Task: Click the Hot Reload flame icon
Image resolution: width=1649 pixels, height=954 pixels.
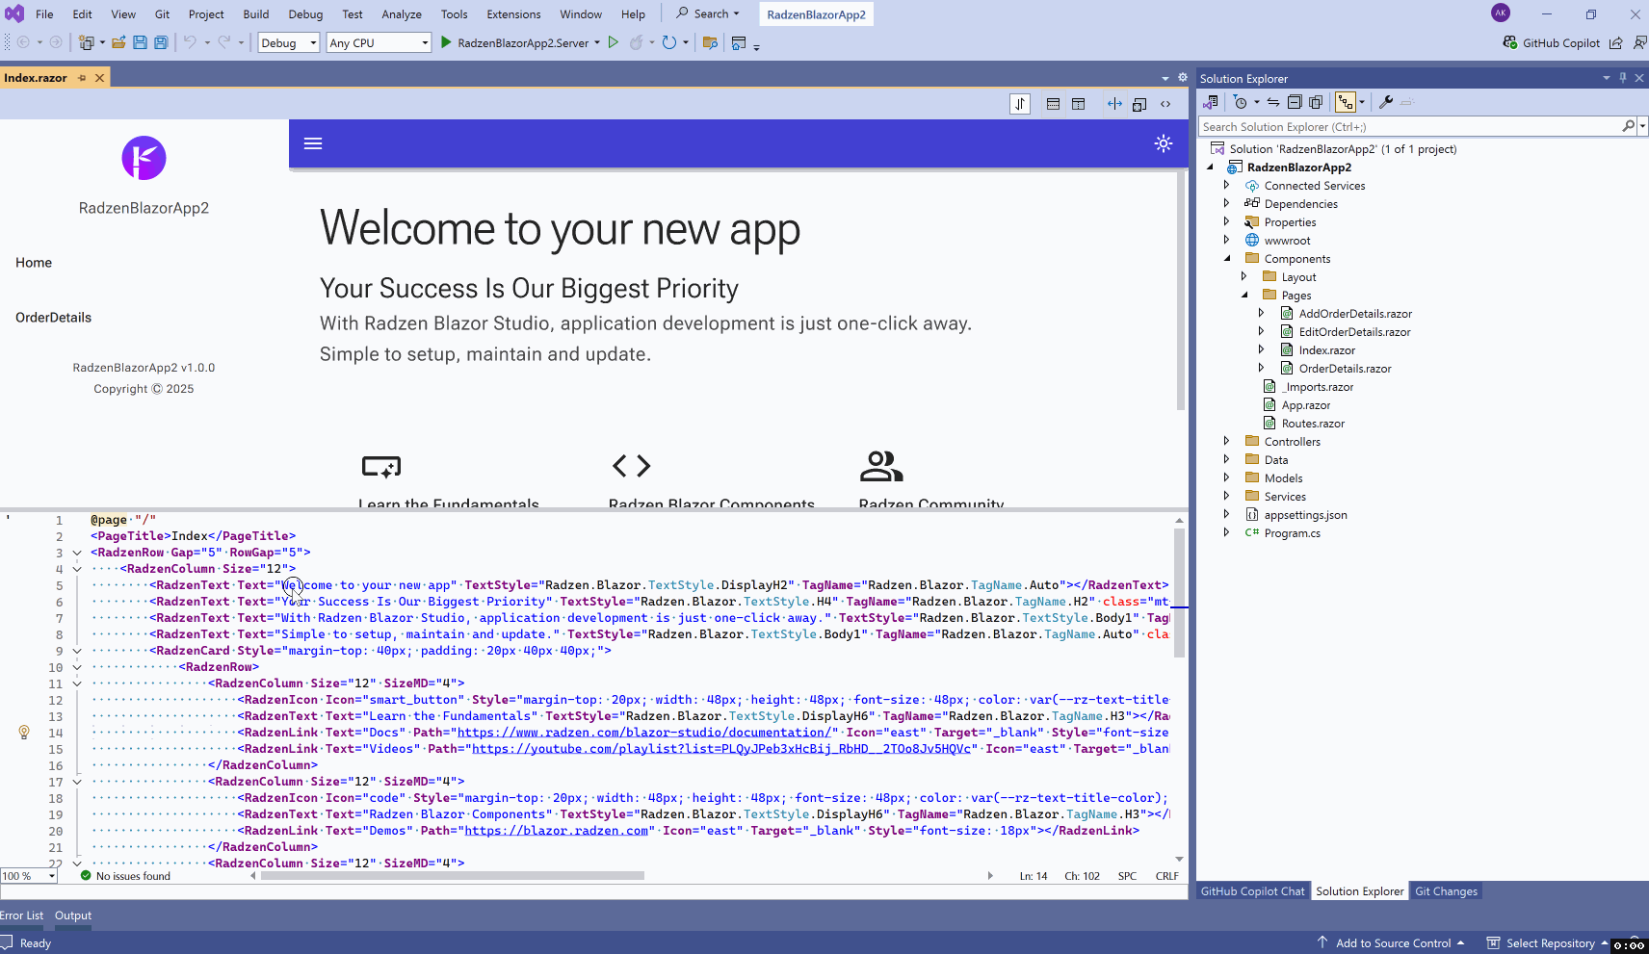Action: 636,42
